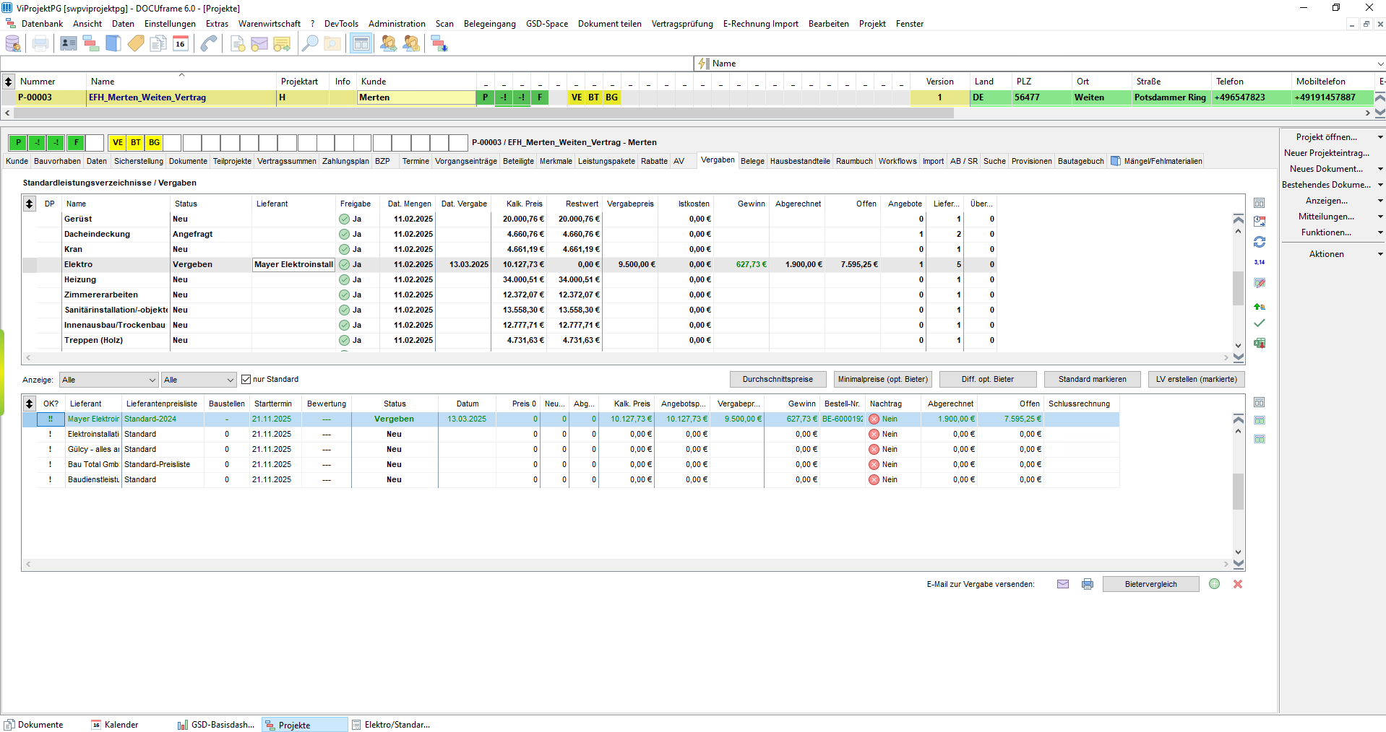
Task: Click the copy documents icon in toolbar
Action: (158, 43)
